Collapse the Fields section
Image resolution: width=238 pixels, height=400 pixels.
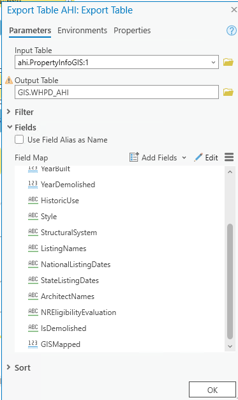10,127
